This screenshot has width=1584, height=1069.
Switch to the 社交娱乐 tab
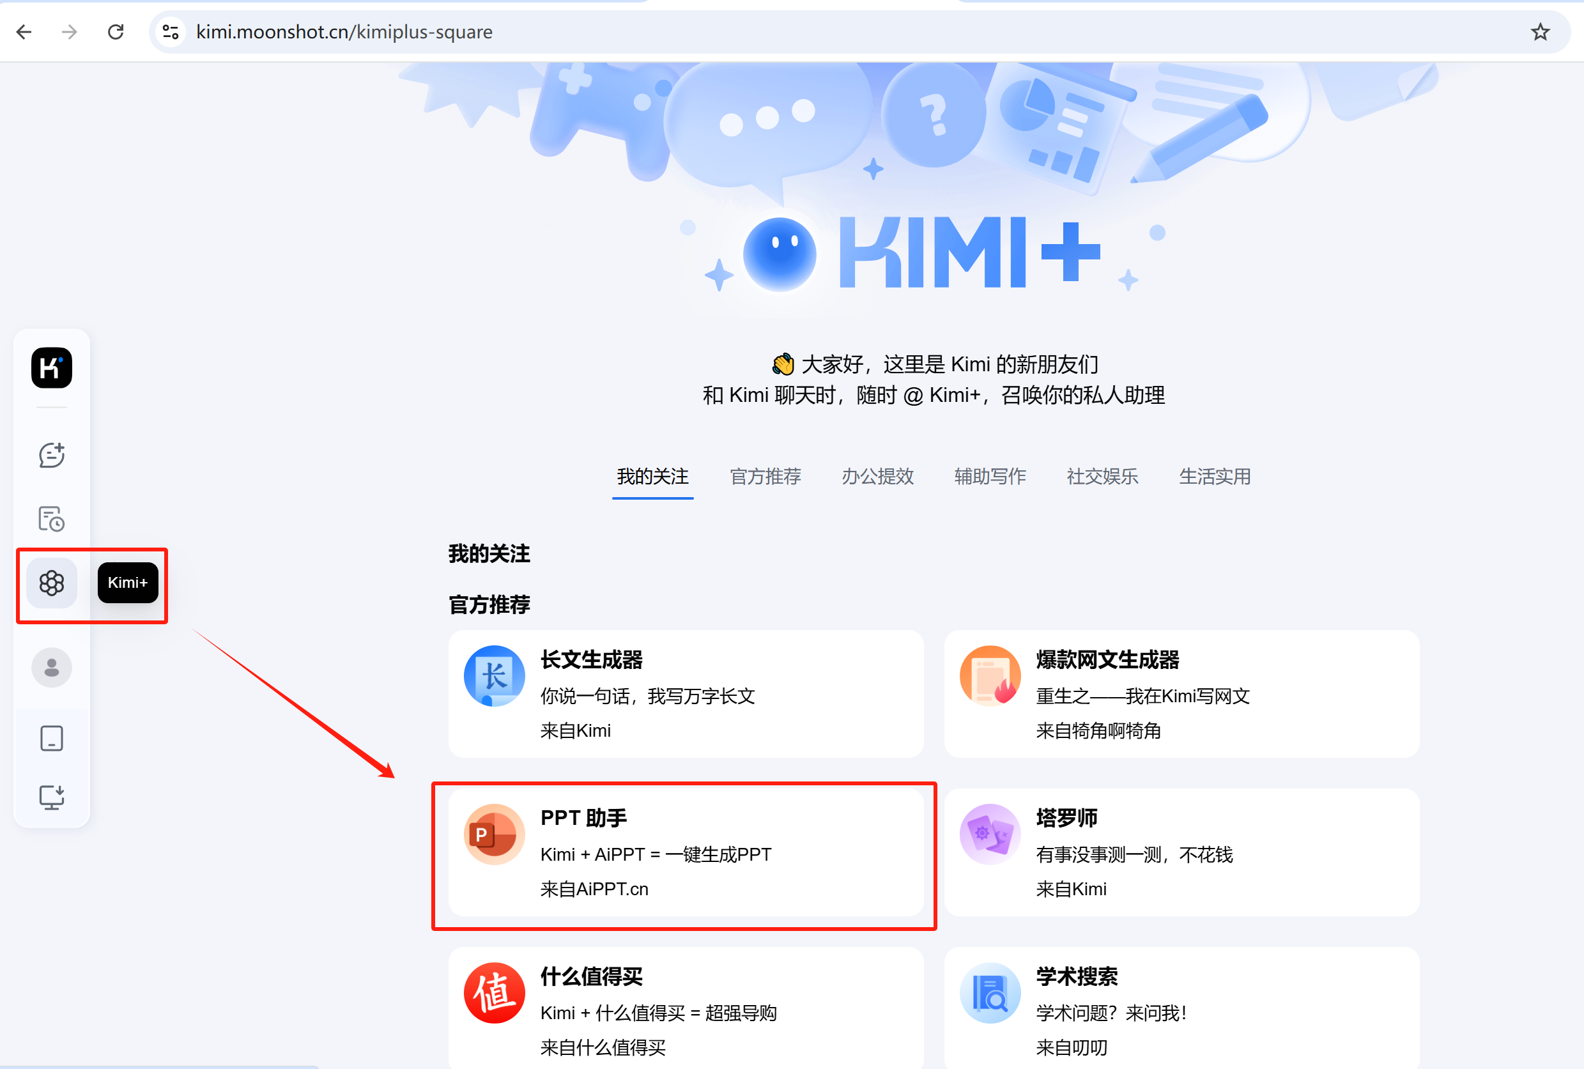coord(1103,477)
